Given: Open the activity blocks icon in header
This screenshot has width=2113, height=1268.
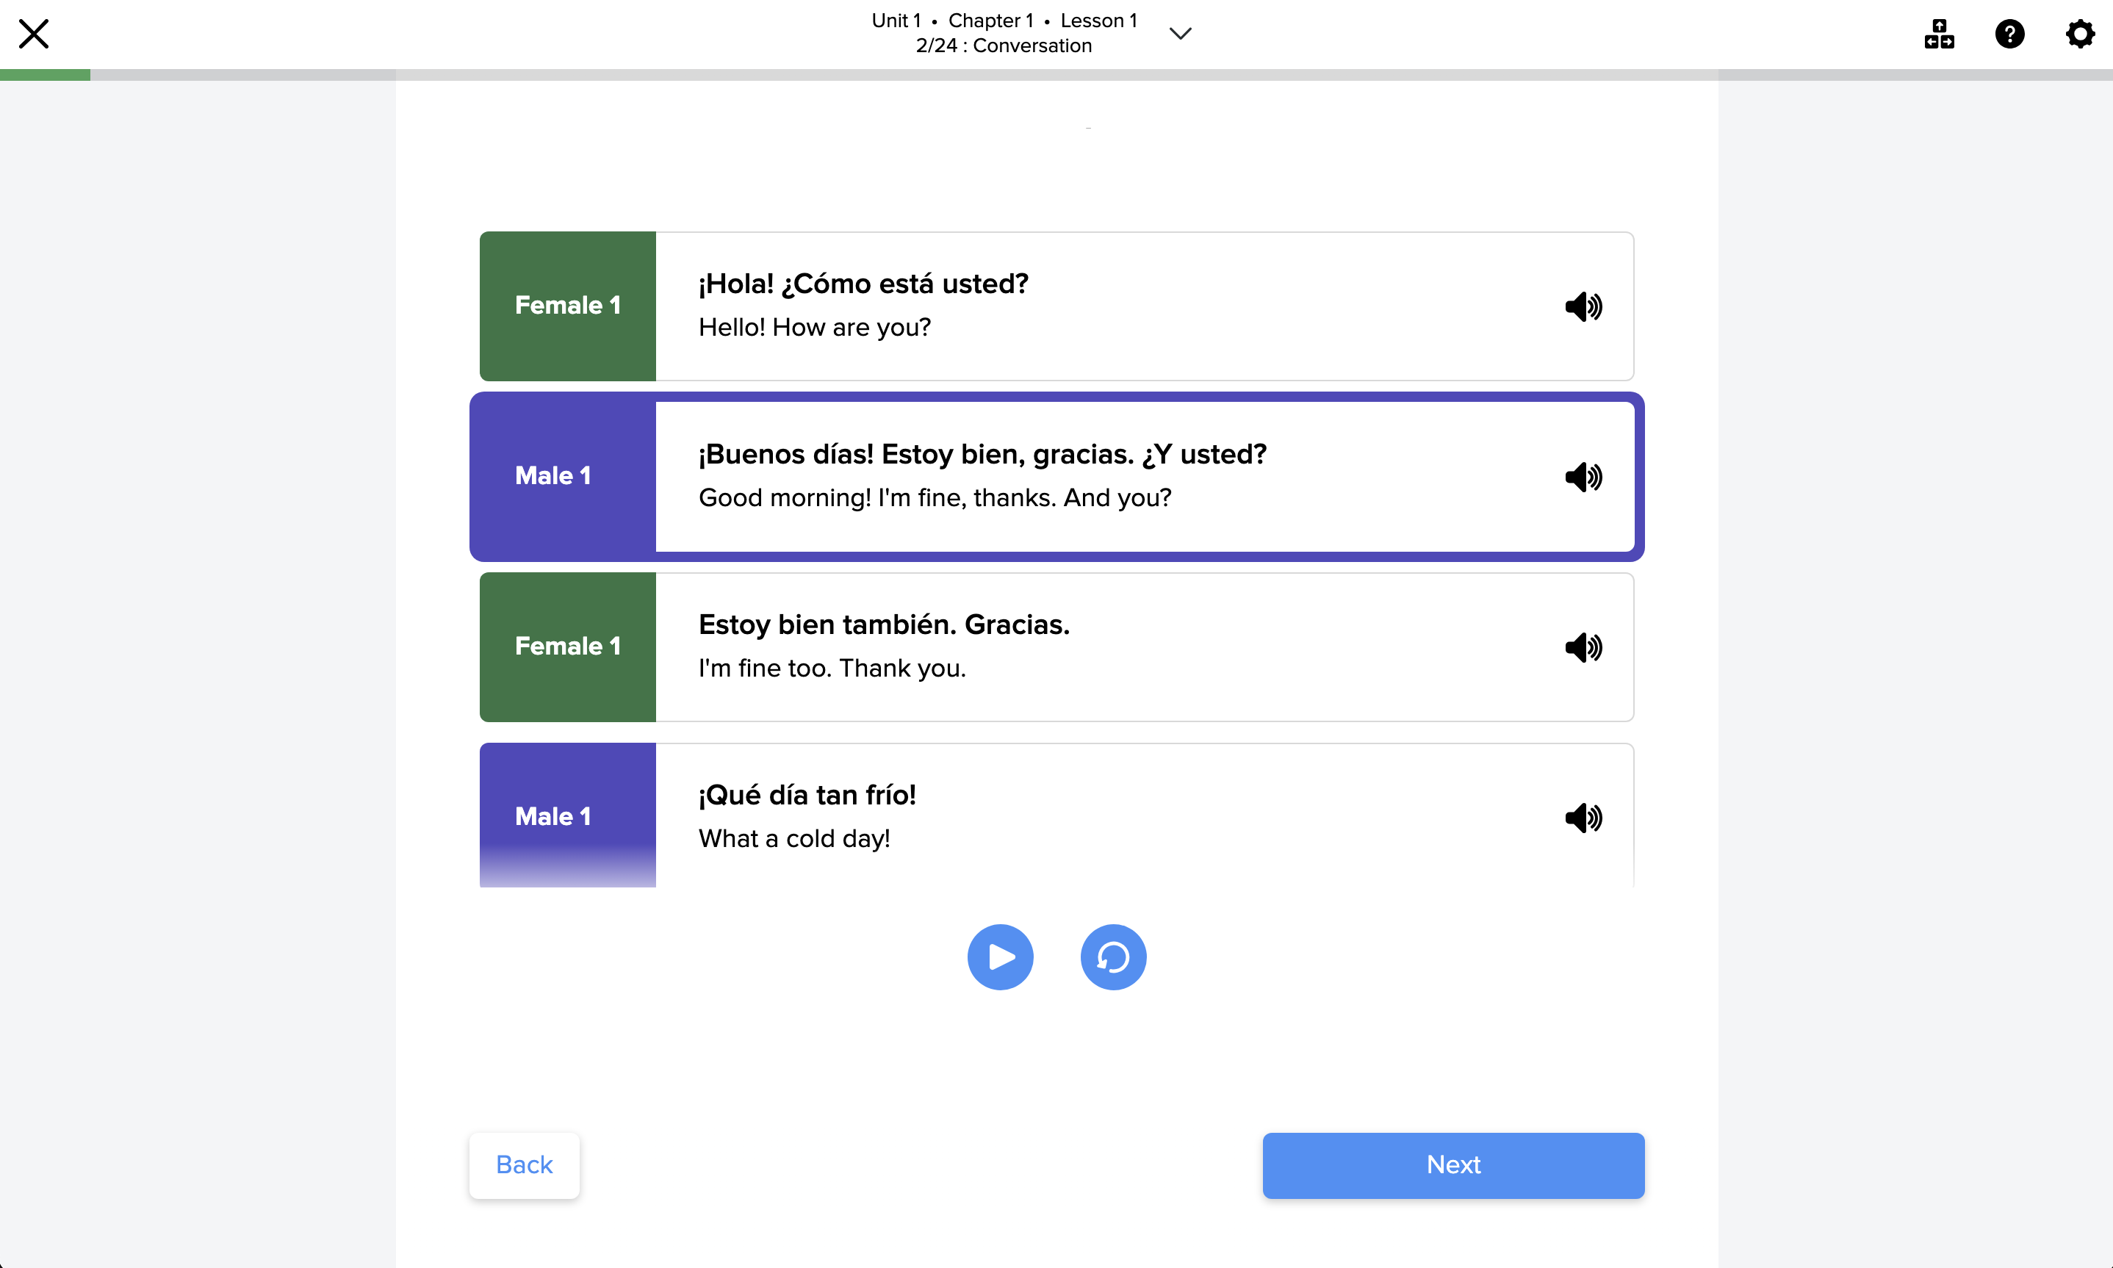Looking at the screenshot, I should click(1939, 35).
